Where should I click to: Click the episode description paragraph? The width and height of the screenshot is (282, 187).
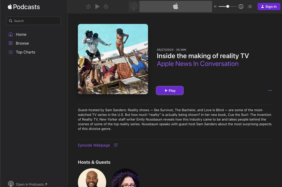(175, 119)
